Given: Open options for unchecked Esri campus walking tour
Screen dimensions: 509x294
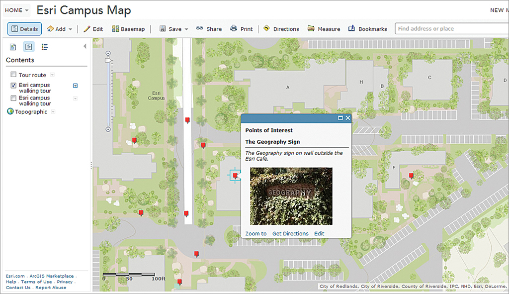Looking at the screenshot, I should click(76, 98).
